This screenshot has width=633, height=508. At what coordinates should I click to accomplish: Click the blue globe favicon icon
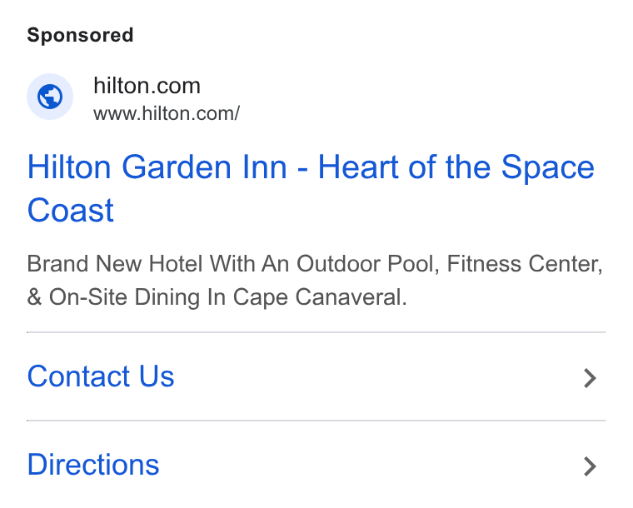click(x=50, y=97)
